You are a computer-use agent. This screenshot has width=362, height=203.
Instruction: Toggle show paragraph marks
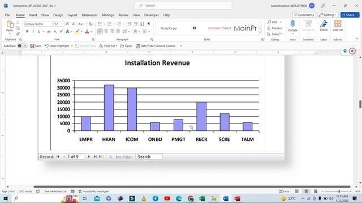coord(149,24)
